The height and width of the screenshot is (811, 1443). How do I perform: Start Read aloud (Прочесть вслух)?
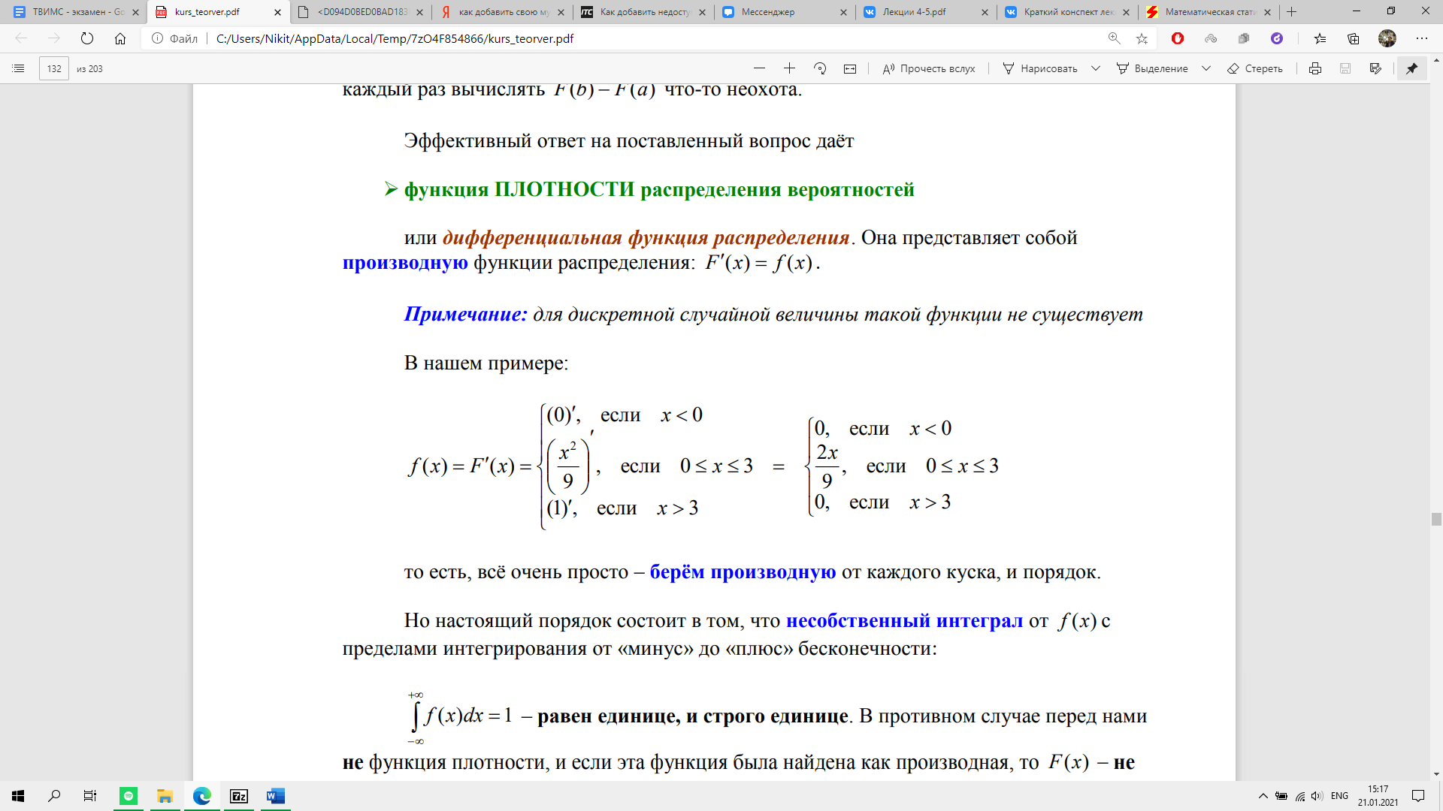[929, 68]
